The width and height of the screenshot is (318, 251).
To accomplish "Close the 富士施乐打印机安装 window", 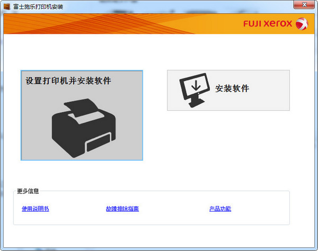I will tap(304, 5).
